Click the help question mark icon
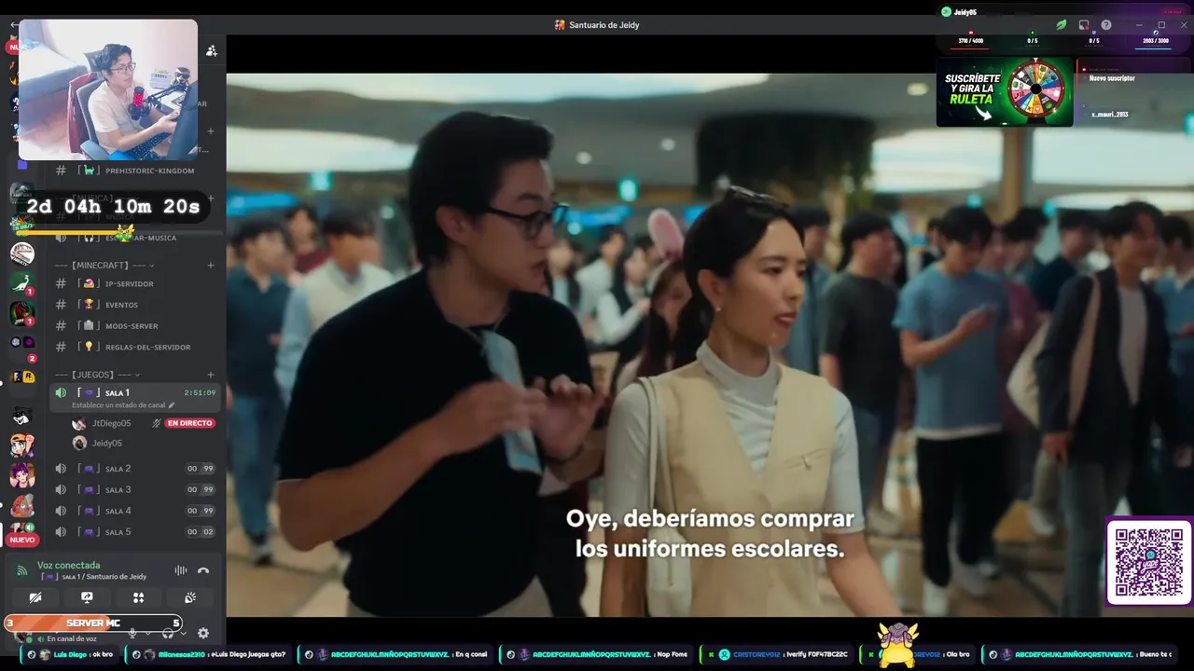The height and width of the screenshot is (671, 1194). [1106, 25]
